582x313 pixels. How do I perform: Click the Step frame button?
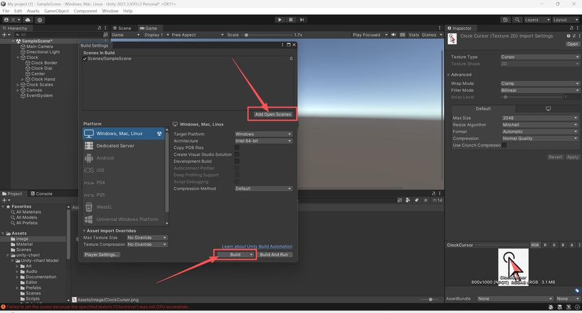click(302, 19)
